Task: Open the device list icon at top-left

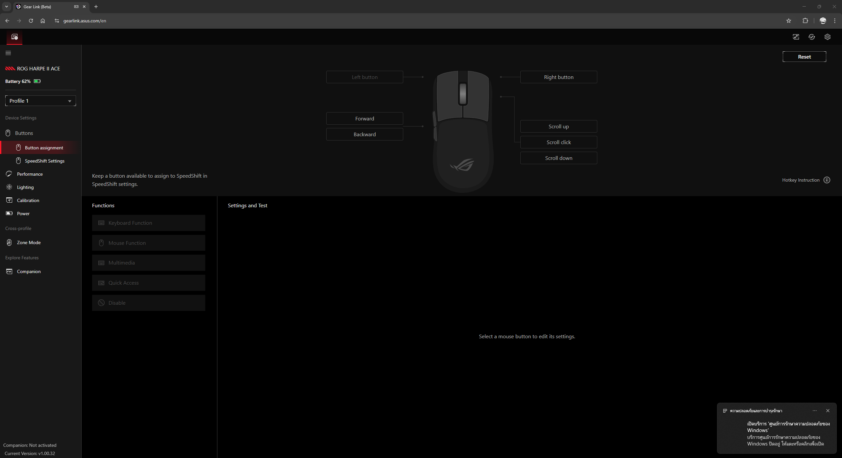Action: pyautogui.click(x=14, y=37)
